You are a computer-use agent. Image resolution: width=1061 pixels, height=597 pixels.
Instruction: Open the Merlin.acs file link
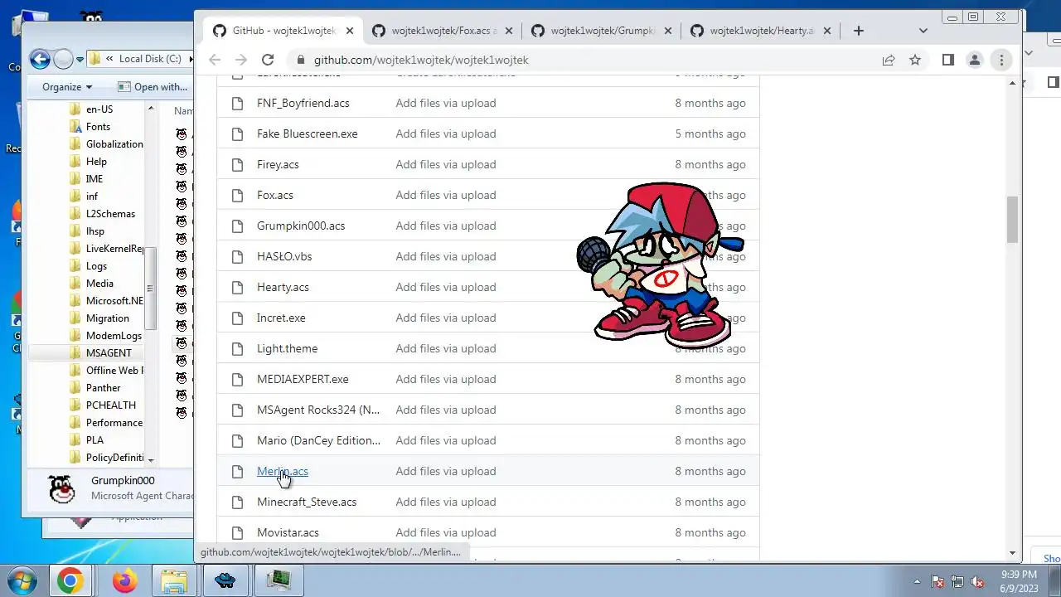pyautogui.click(x=283, y=471)
